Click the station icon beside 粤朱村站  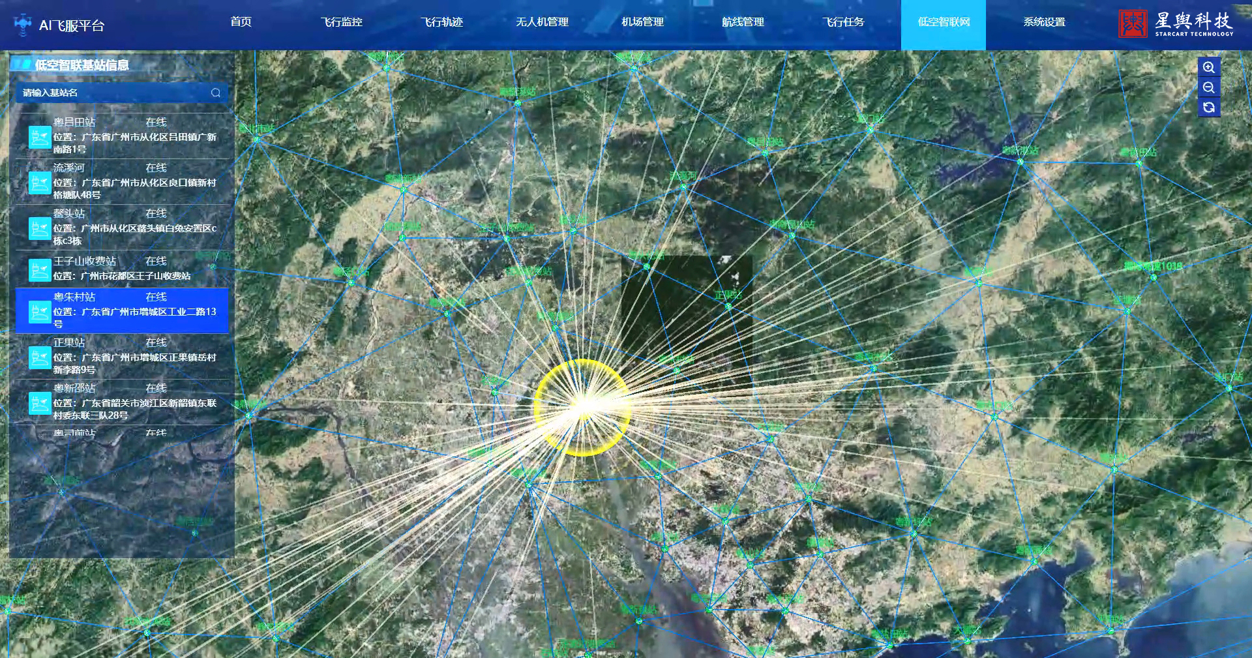pos(40,312)
